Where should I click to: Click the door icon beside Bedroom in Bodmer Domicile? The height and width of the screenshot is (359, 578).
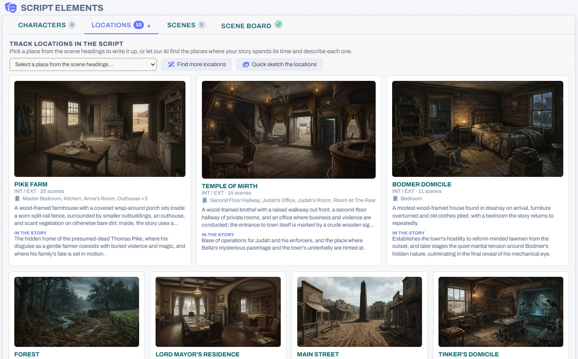[395, 199]
